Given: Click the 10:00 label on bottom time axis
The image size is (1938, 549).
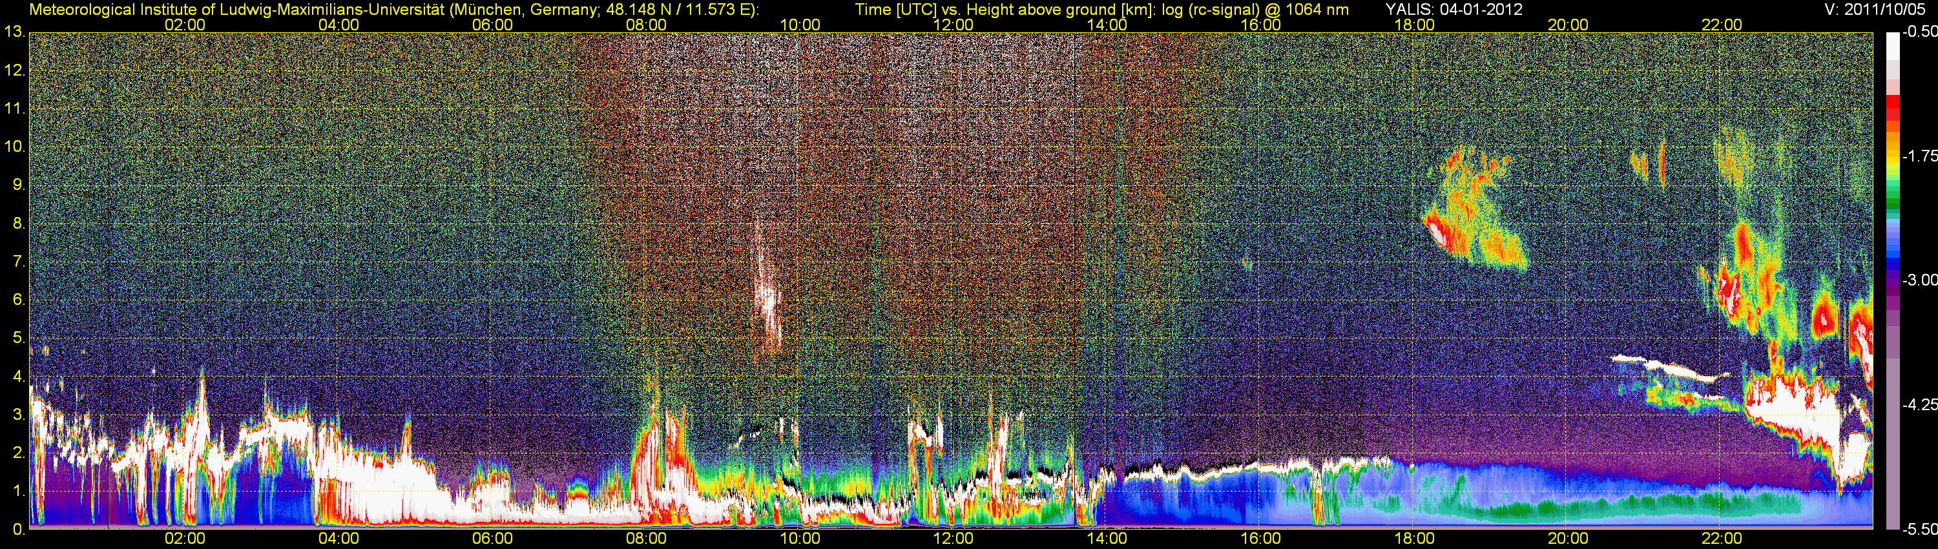Looking at the screenshot, I should 800,539.
